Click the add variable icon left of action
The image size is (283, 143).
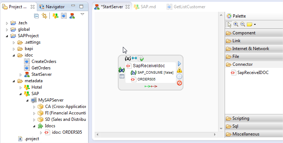pyautogui.click(x=122, y=70)
